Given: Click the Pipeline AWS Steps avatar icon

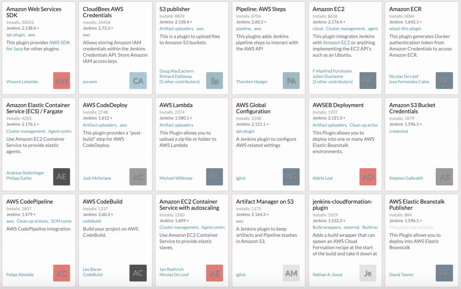Looking at the screenshot, I should 291,80.
